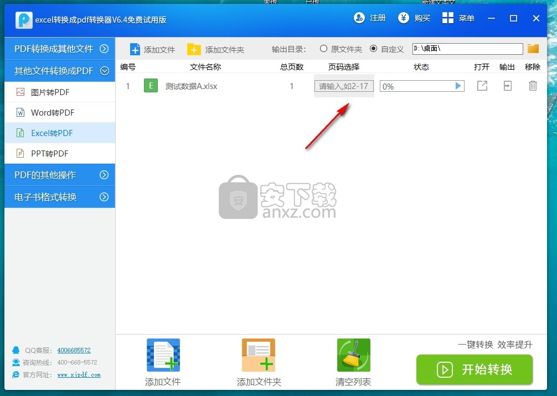Choose 原文件夹 output radio button
This screenshot has height=396, width=557.
[x=323, y=49]
